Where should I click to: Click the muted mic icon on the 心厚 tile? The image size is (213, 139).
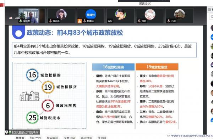click(169, 21)
